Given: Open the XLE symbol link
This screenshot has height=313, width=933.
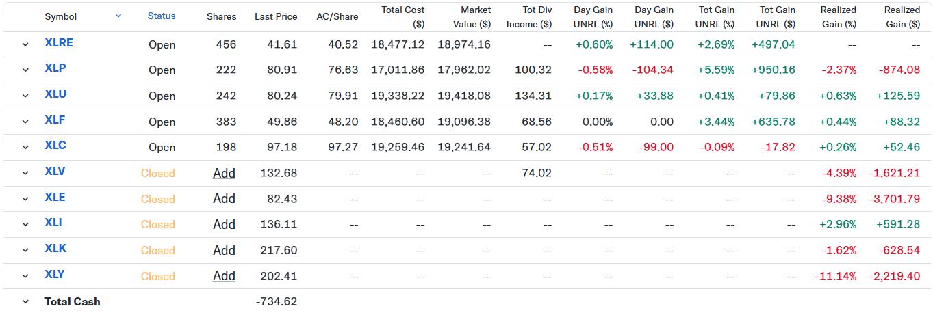Looking at the screenshot, I should tap(55, 198).
